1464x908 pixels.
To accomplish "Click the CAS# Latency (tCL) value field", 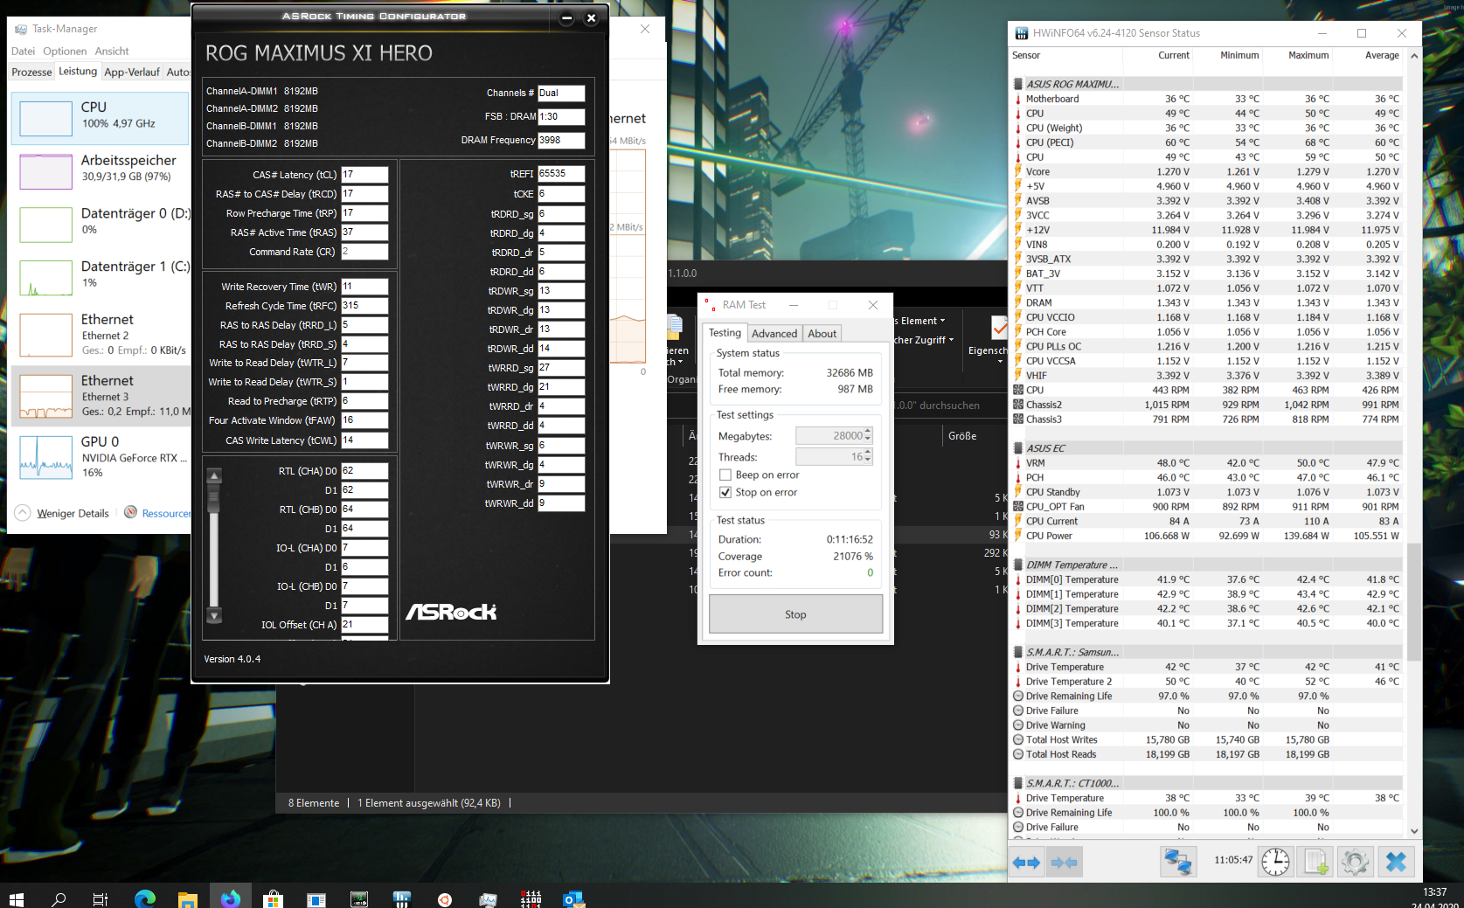I will 364,175.
